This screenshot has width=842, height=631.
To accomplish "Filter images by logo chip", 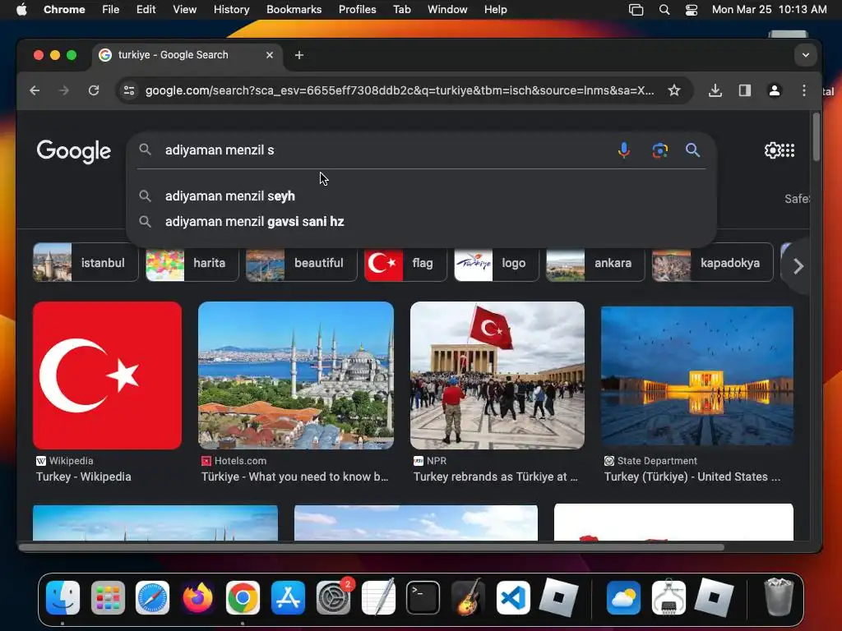I will [496, 262].
